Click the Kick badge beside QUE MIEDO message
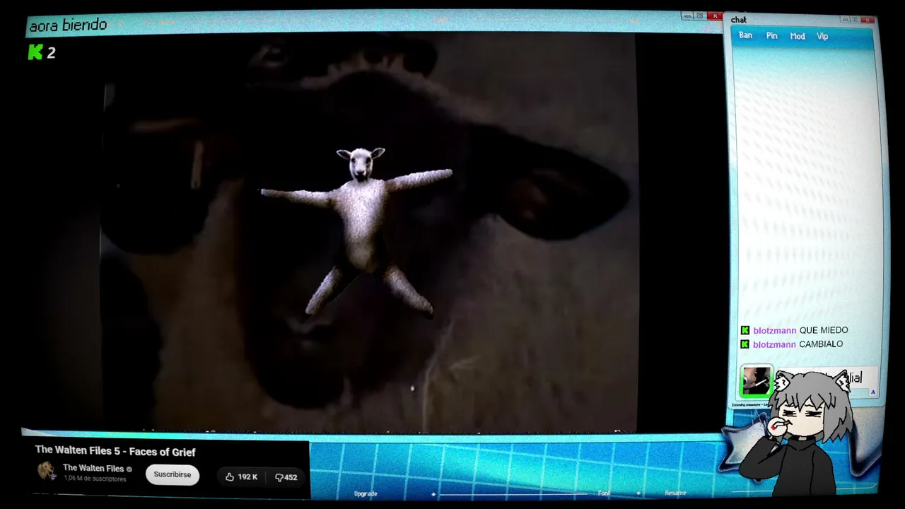The image size is (905, 509). (x=745, y=330)
